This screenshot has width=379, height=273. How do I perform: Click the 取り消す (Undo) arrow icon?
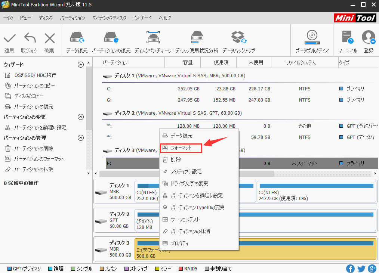(x=30, y=38)
